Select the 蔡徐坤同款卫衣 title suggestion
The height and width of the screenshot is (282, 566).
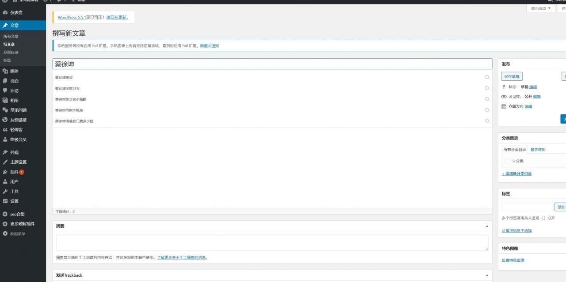(x=68, y=88)
